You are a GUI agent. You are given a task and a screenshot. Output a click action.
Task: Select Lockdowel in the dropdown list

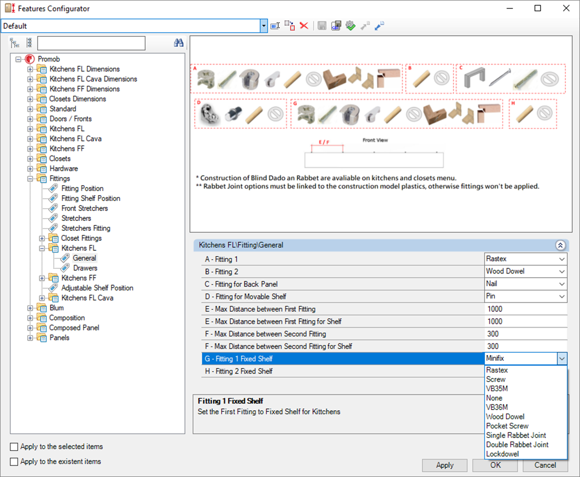pyautogui.click(x=502, y=454)
